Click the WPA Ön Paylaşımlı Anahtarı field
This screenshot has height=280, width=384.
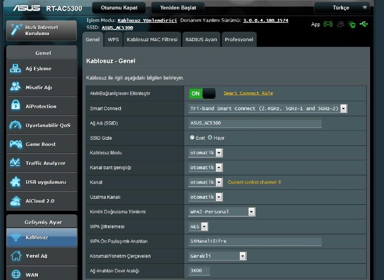[x=255, y=241]
